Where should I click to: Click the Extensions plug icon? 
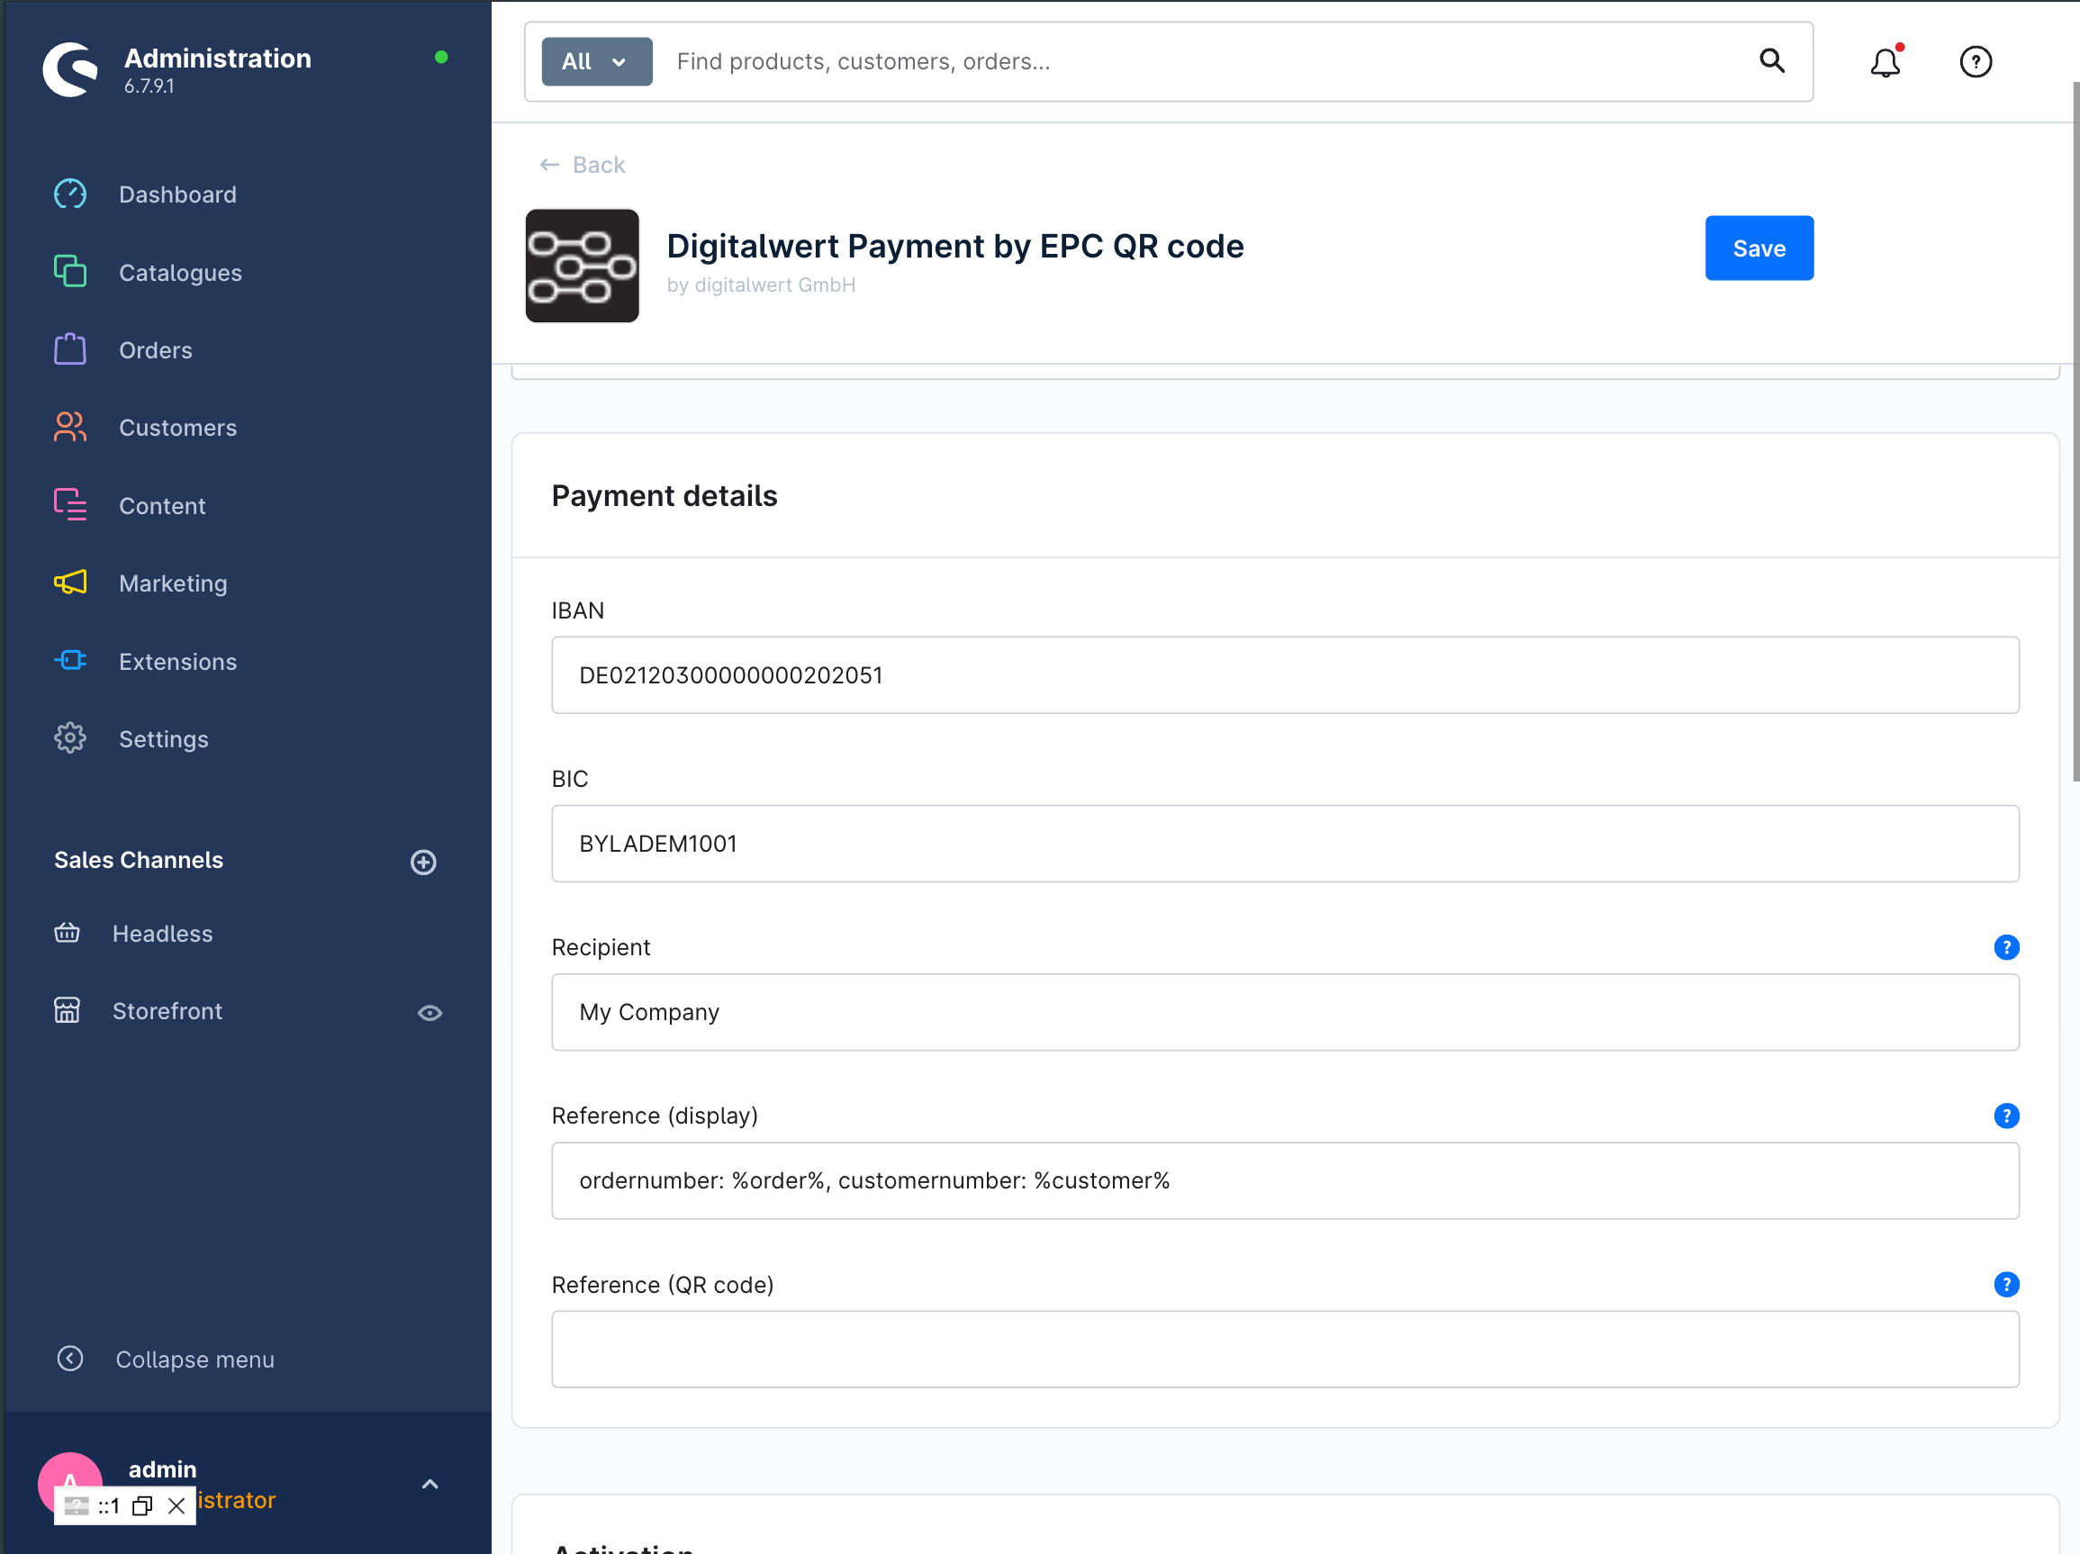(70, 661)
